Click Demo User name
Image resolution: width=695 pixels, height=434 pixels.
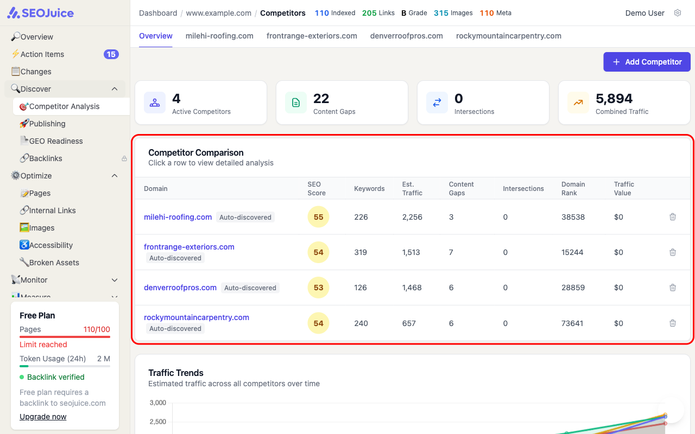[645, 13]
